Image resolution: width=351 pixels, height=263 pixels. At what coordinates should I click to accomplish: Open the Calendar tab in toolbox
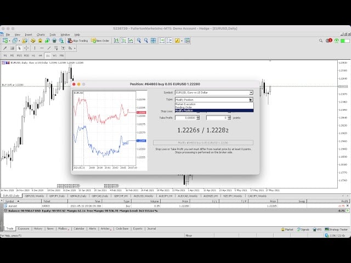(x=79, y=228)
